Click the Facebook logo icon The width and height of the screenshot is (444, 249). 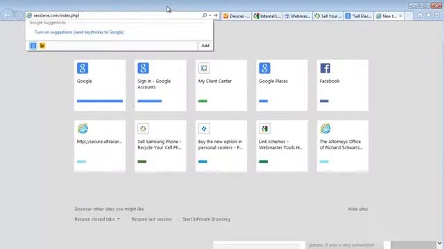point(325,68)
